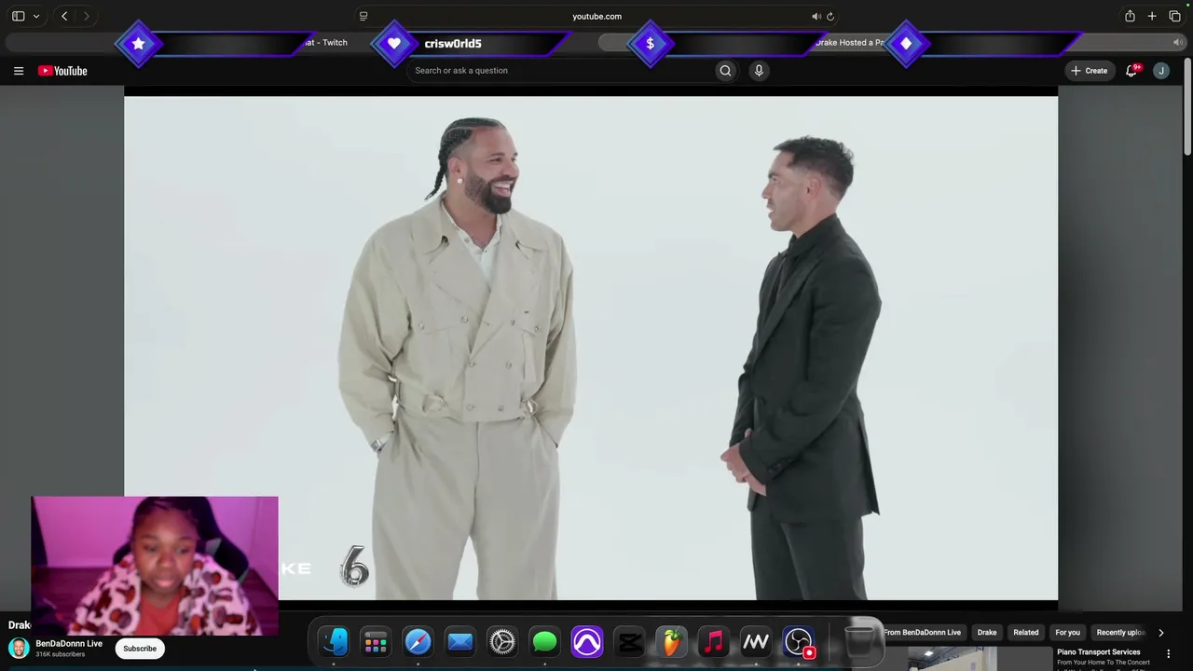Open Music app from the Dock
Viewport: 1193px width, 671px height.
(x=713, y=641)
